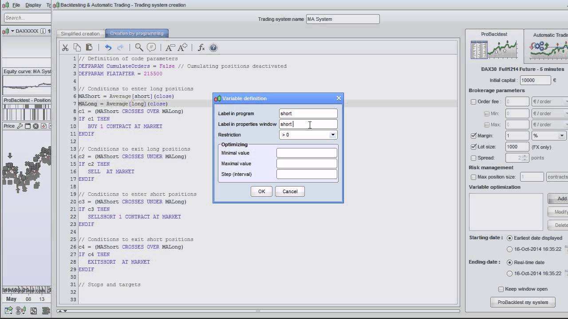This screenshot has height=319, width=568.
Task: Open Price chart settings wrench icon
Action: 20,126
